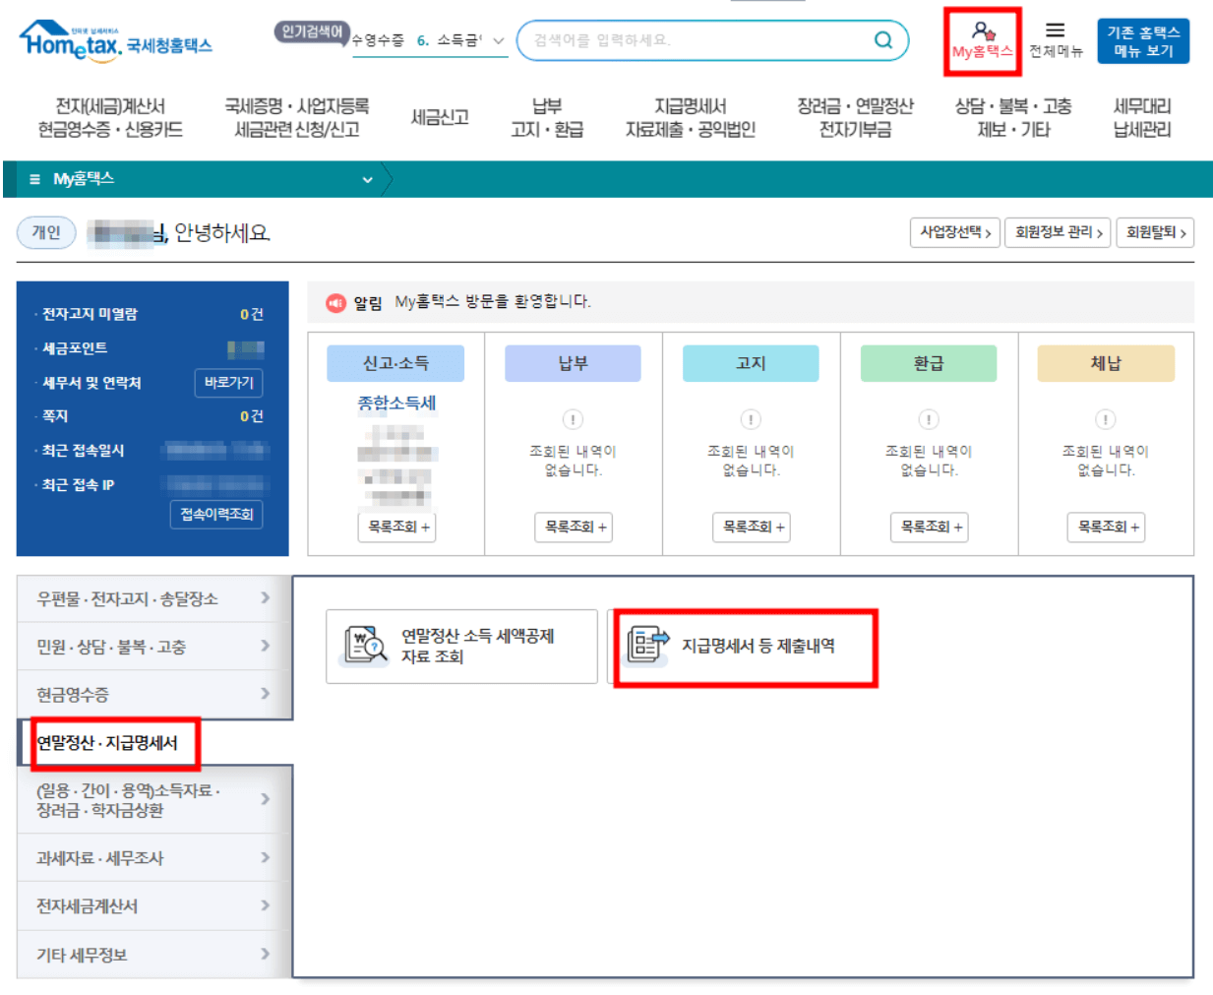Image resolution: width=1213 pixels, height=995 pixels.
Task: Click the 회원탈퇴 button
Action: [x=1154, y=232]
